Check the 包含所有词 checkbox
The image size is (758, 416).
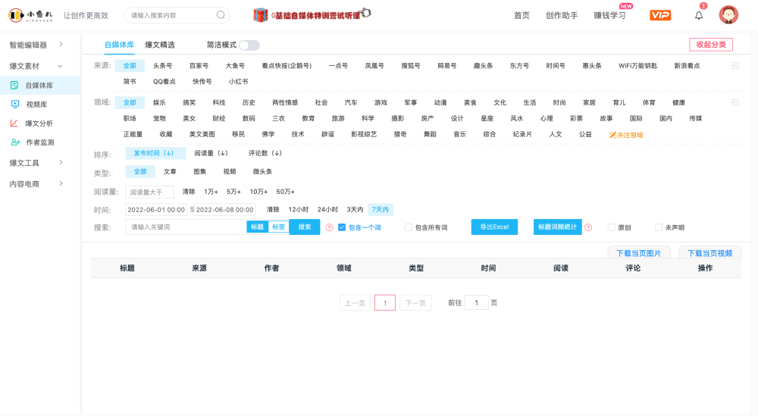[409, 227]
